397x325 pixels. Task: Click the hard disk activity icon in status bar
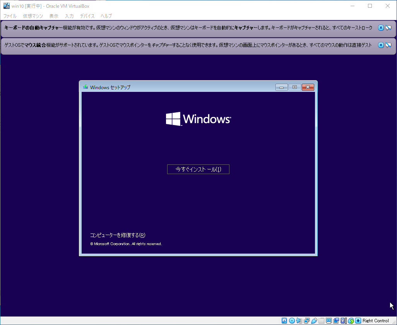(x=284, y=320)
